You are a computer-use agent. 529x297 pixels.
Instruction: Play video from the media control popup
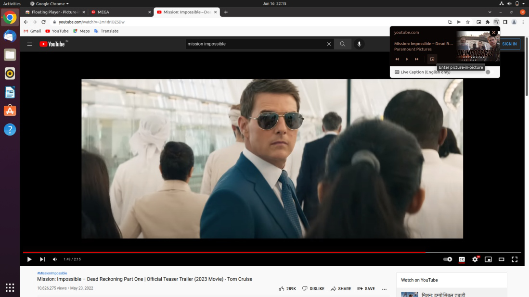pos(407,59)
